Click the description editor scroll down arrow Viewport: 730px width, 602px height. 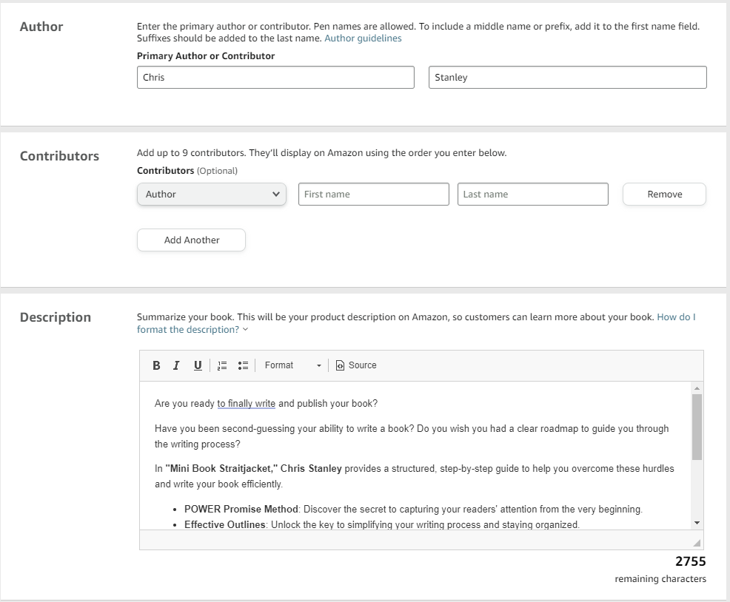pos(697,523)
